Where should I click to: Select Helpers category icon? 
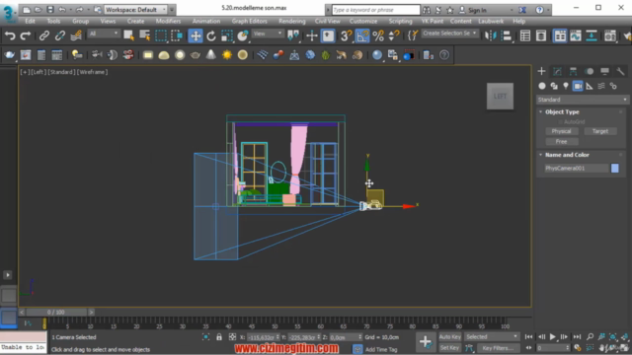pyautogui.click(x=590, y=86)
